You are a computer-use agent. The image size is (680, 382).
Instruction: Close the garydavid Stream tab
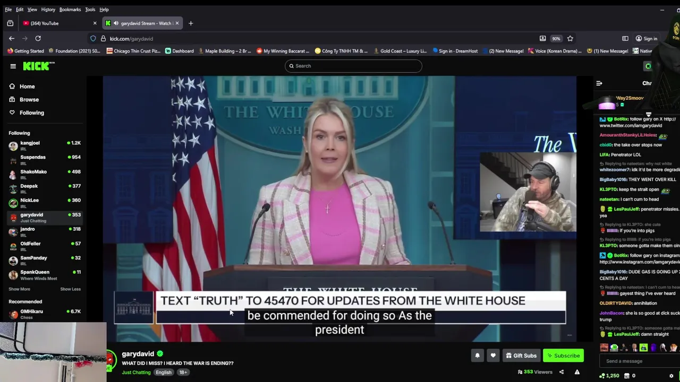point(177,23)
